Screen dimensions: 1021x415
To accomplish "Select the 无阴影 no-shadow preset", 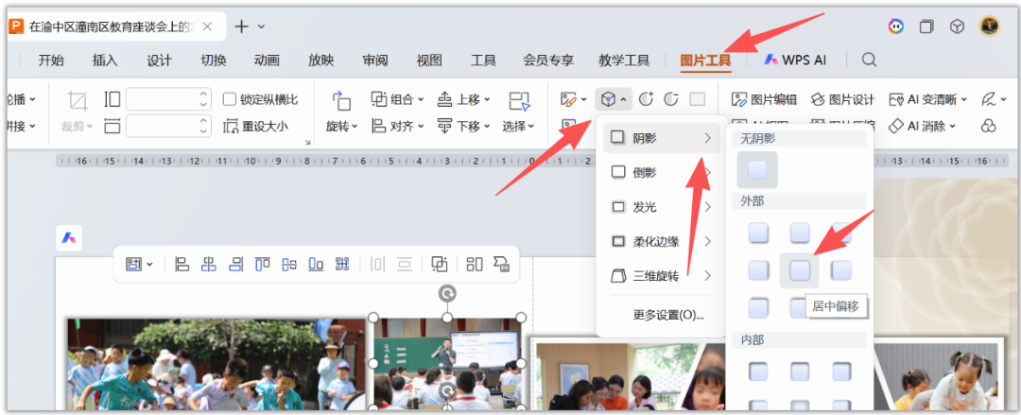I will pos(757,170).
